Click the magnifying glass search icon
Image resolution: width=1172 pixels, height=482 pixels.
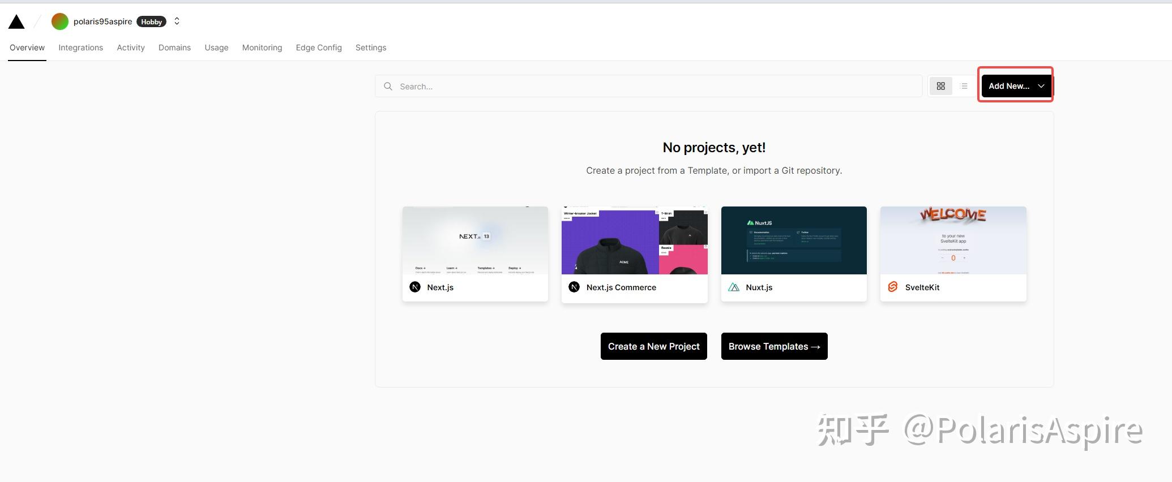tap(388, 86)
